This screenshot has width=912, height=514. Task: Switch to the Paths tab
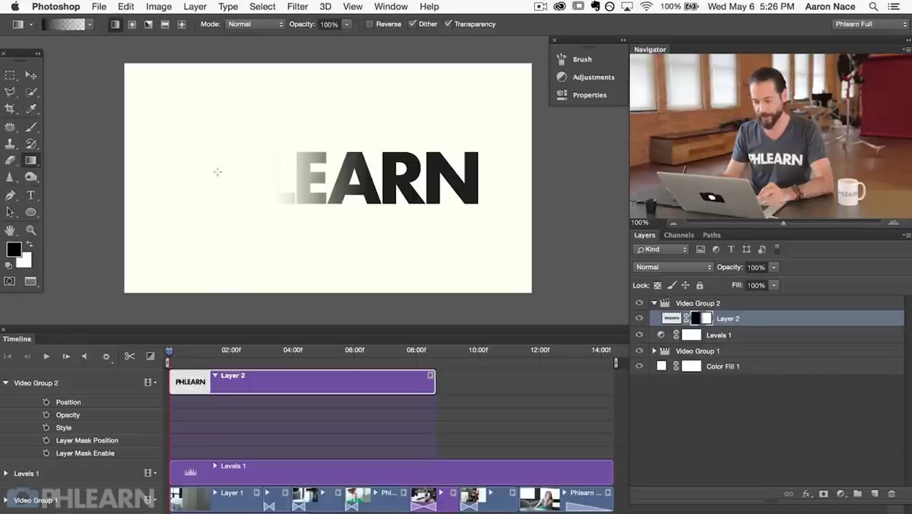[711, 235]
